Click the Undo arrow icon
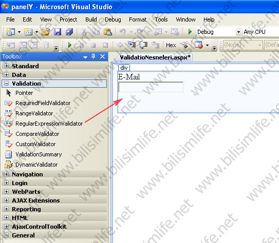This screenshot has height=243, width=279. click(123, 32)
